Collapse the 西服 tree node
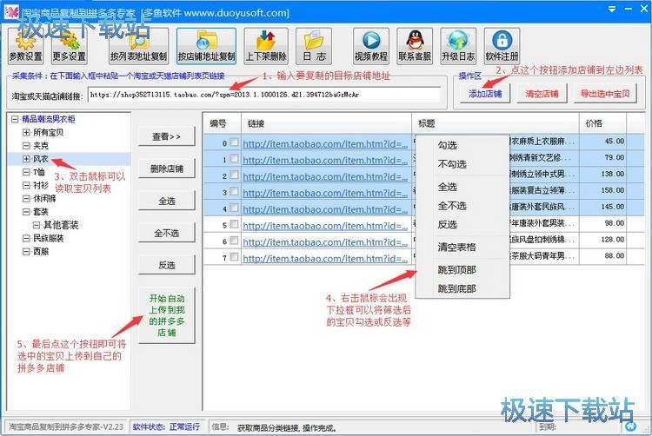Viewport: 652px width, 436px height. point(26,252)
